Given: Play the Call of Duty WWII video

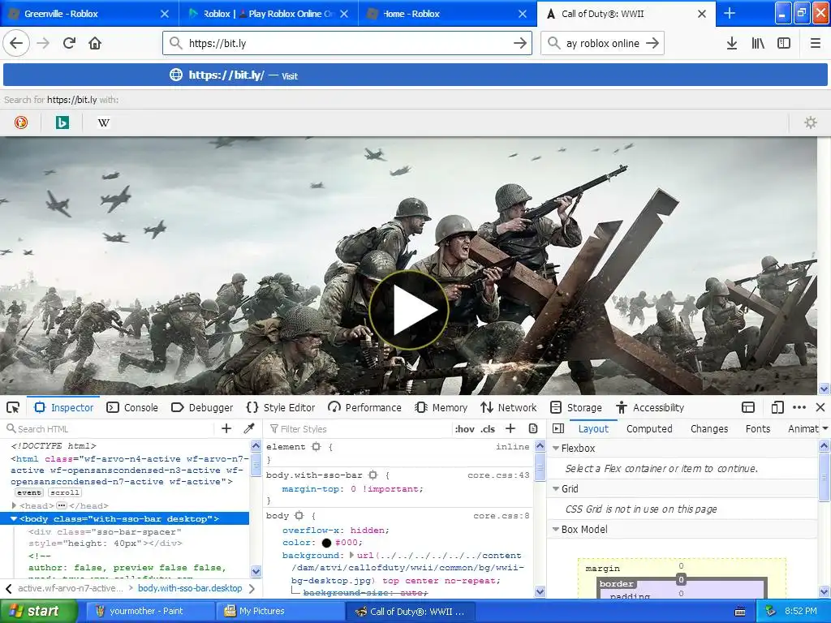Looking at the screenshot, I should pos(409,311).
